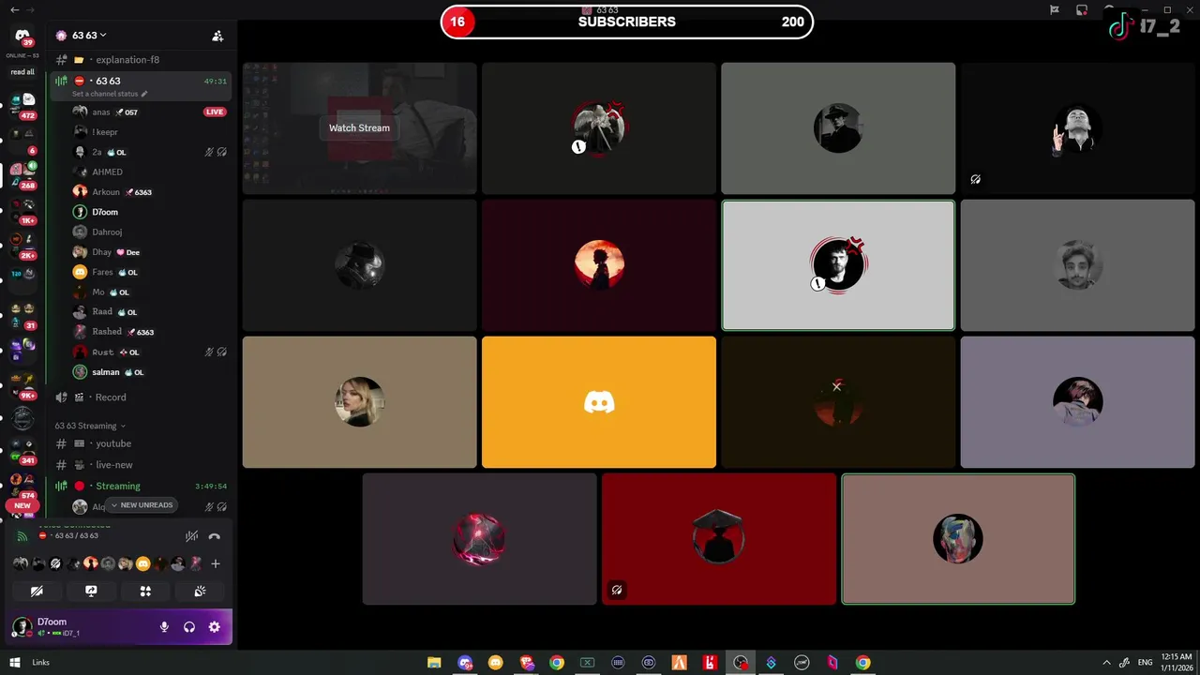Show hidden system tray icons
The image size is (1200, 675).
tap(1106, 663)
